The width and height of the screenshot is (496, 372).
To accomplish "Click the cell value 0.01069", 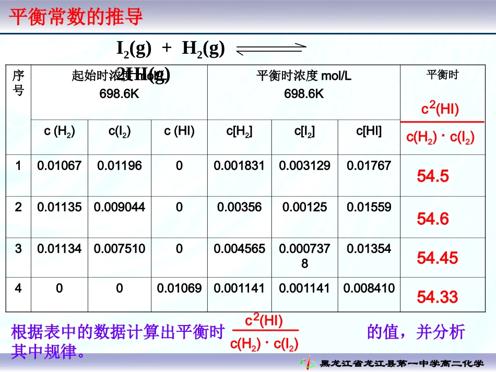I will 180,288.
